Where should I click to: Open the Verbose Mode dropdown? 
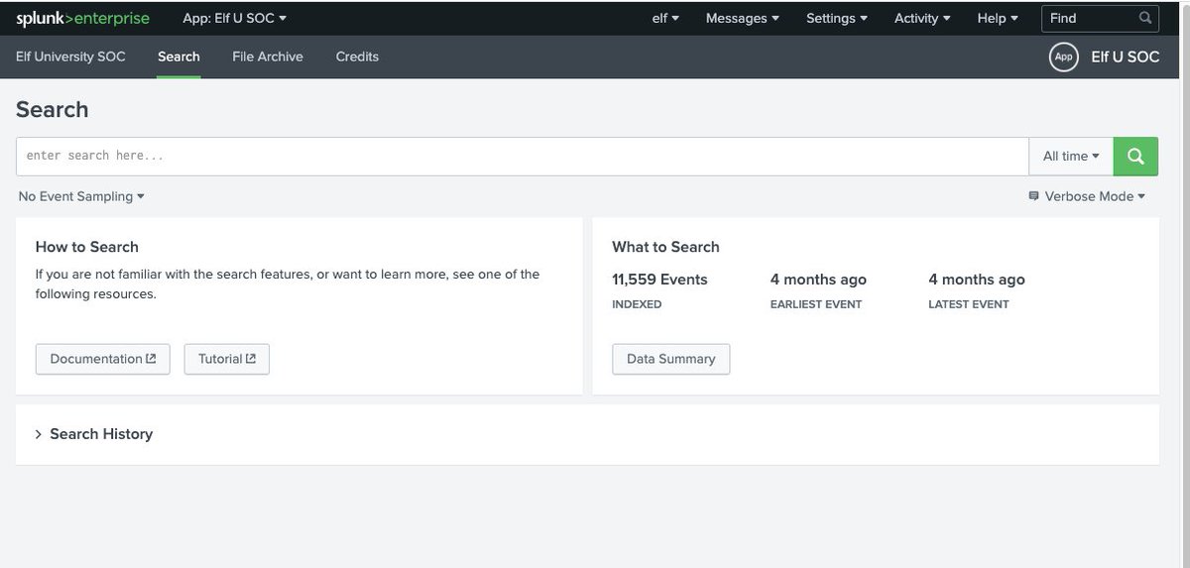click(x=1087, y=196)
